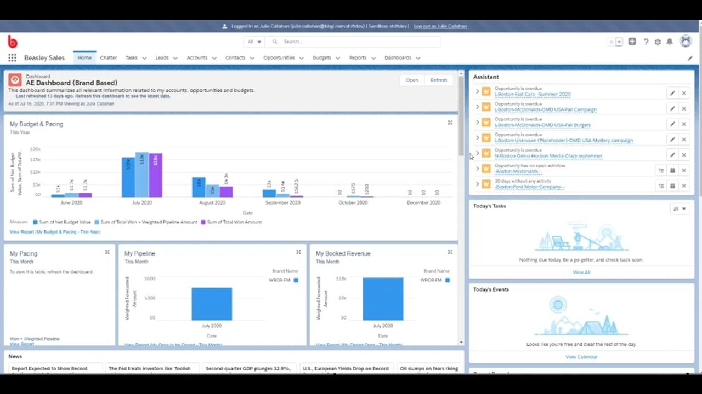This screenshot has width=702, height=394.
Task: Open the App Launcher grid icon
Action: coord(12,58)
